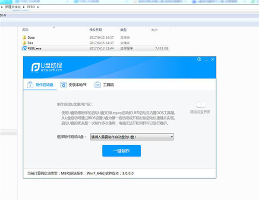Sort files by 名称 column header

[25, 30]
